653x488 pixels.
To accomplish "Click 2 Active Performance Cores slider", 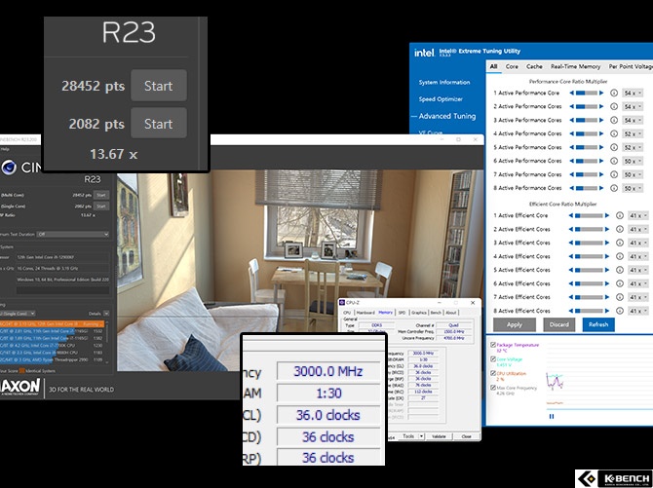I will [587, 106].
